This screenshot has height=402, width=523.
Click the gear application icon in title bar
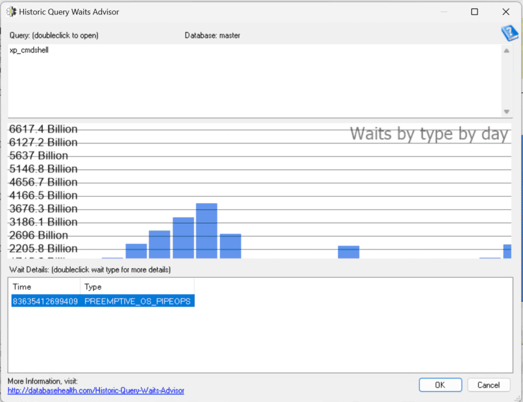click(11, 12)
